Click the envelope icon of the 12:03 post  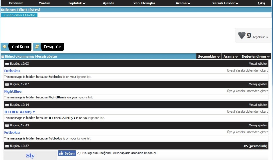click(x=7, y=64)
